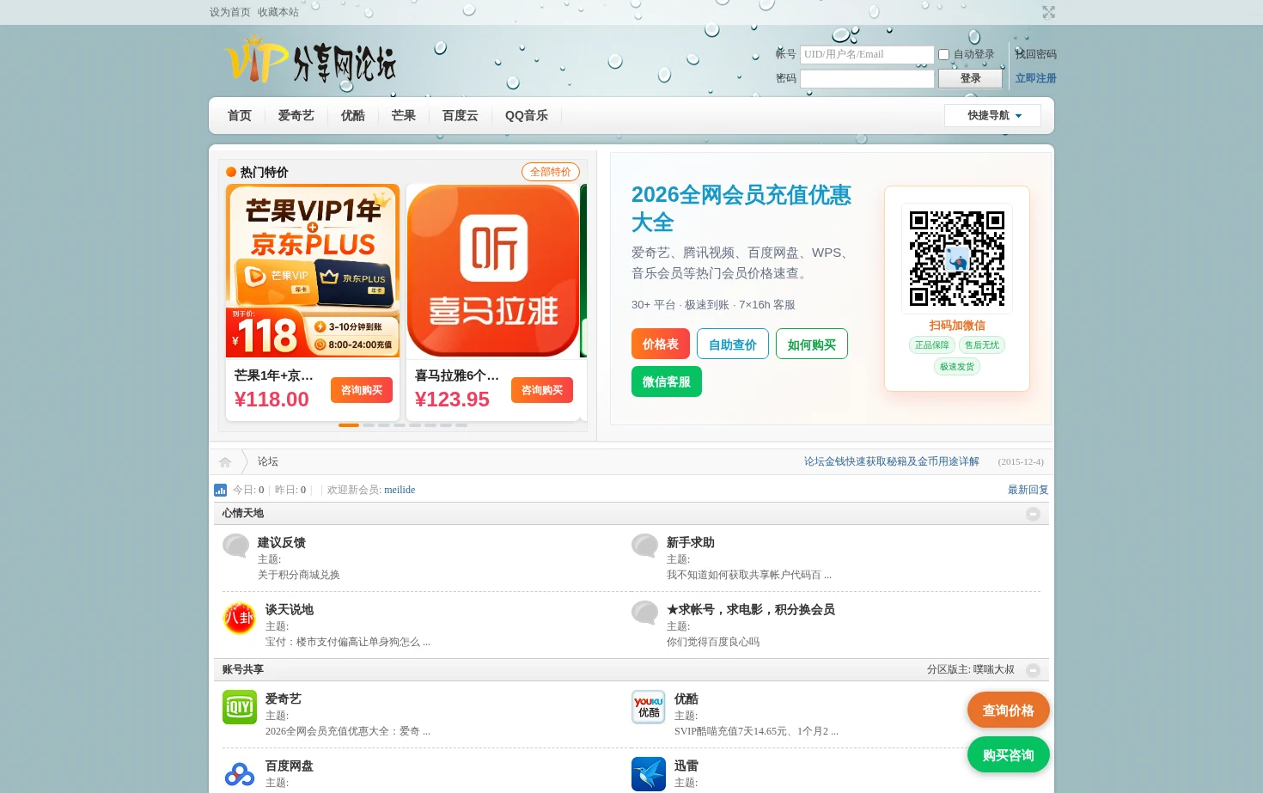Image resolution: width=1263 pixels, height=793 pixels.
Task: Open the 快捷导航 dropdown
Action: pyautogui.click(x=992, y=115)
